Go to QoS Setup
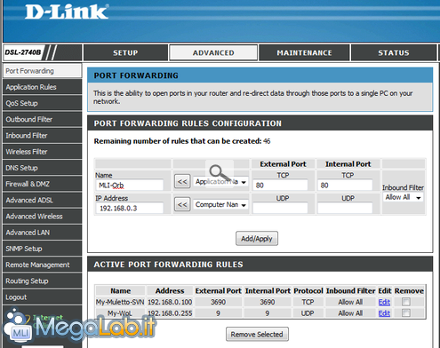The height and width of the screenshot is (348, 440). click(42, 103)
